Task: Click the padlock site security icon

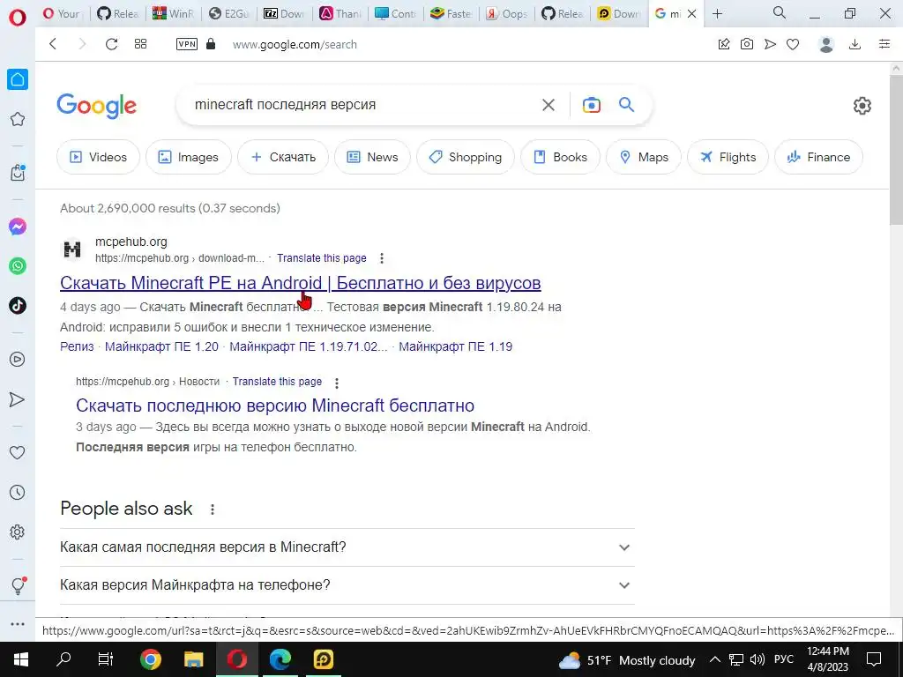Action: pos(211,44)
